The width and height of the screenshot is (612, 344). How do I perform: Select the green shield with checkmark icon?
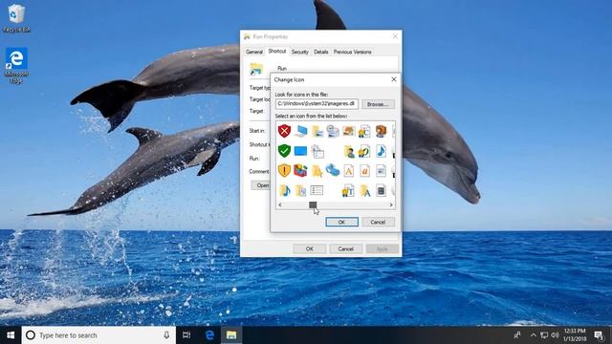click(284, 151)
